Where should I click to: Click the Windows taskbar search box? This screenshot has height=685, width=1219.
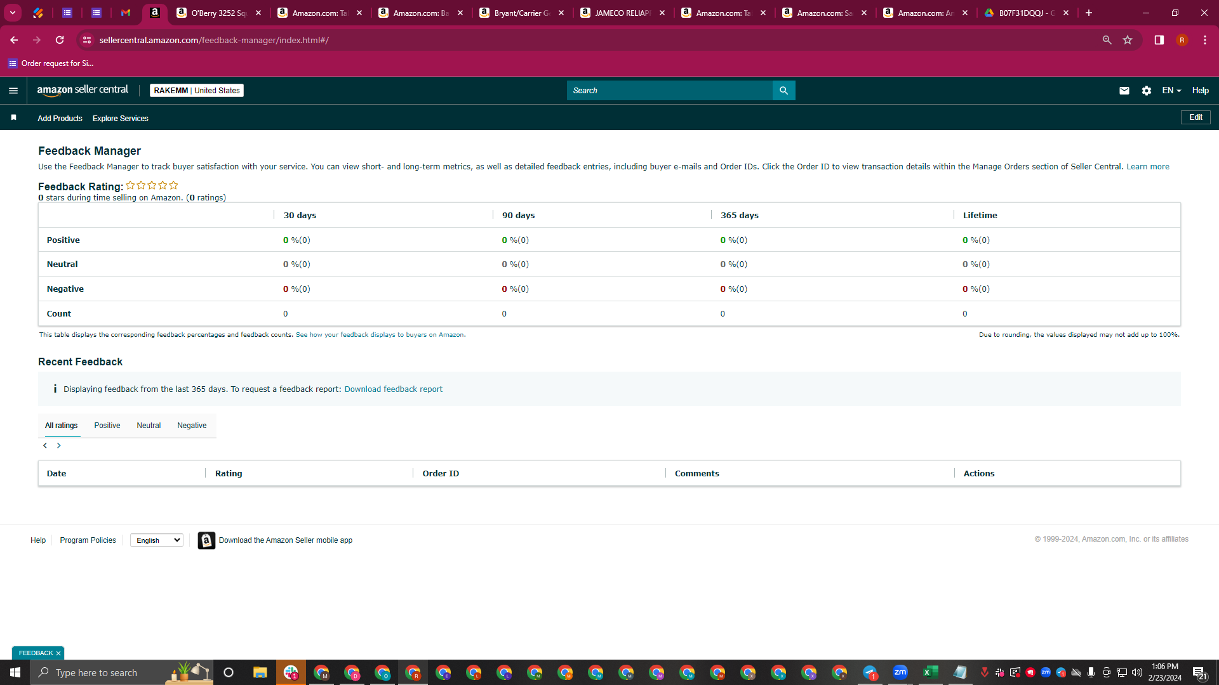pos(122,672)
